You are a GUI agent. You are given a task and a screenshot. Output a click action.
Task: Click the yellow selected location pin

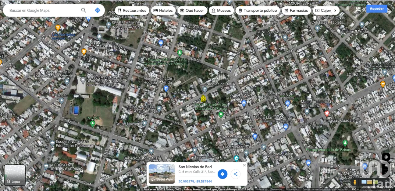point(203,99)
